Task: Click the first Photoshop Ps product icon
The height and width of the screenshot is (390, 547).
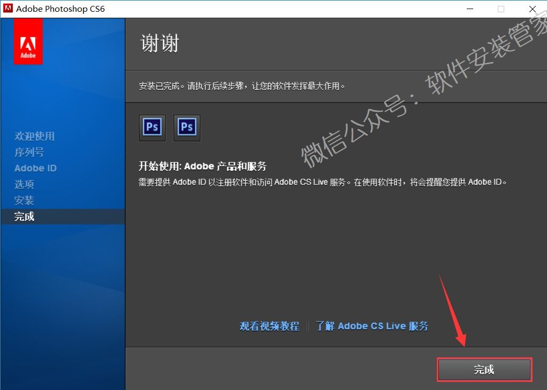Action: pos(152,127)
